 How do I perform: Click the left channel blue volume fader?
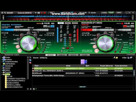point(65,38)
